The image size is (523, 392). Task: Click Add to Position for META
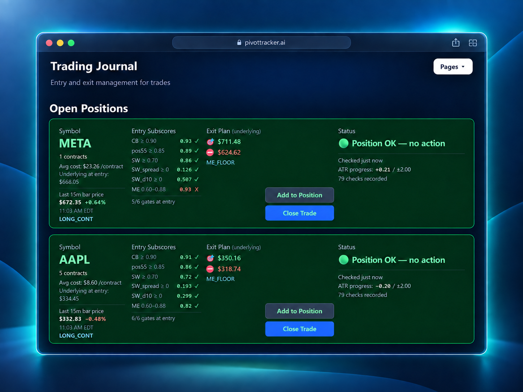(x=299, y=195)
